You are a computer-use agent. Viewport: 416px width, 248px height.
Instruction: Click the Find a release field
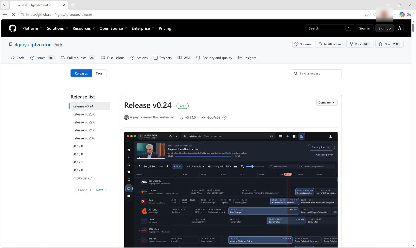[x=317, y=73]
